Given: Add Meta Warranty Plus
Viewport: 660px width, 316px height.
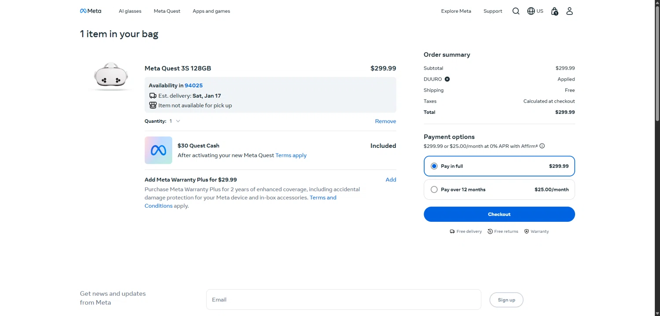Looking at the screenshot, I should point(391,180).
